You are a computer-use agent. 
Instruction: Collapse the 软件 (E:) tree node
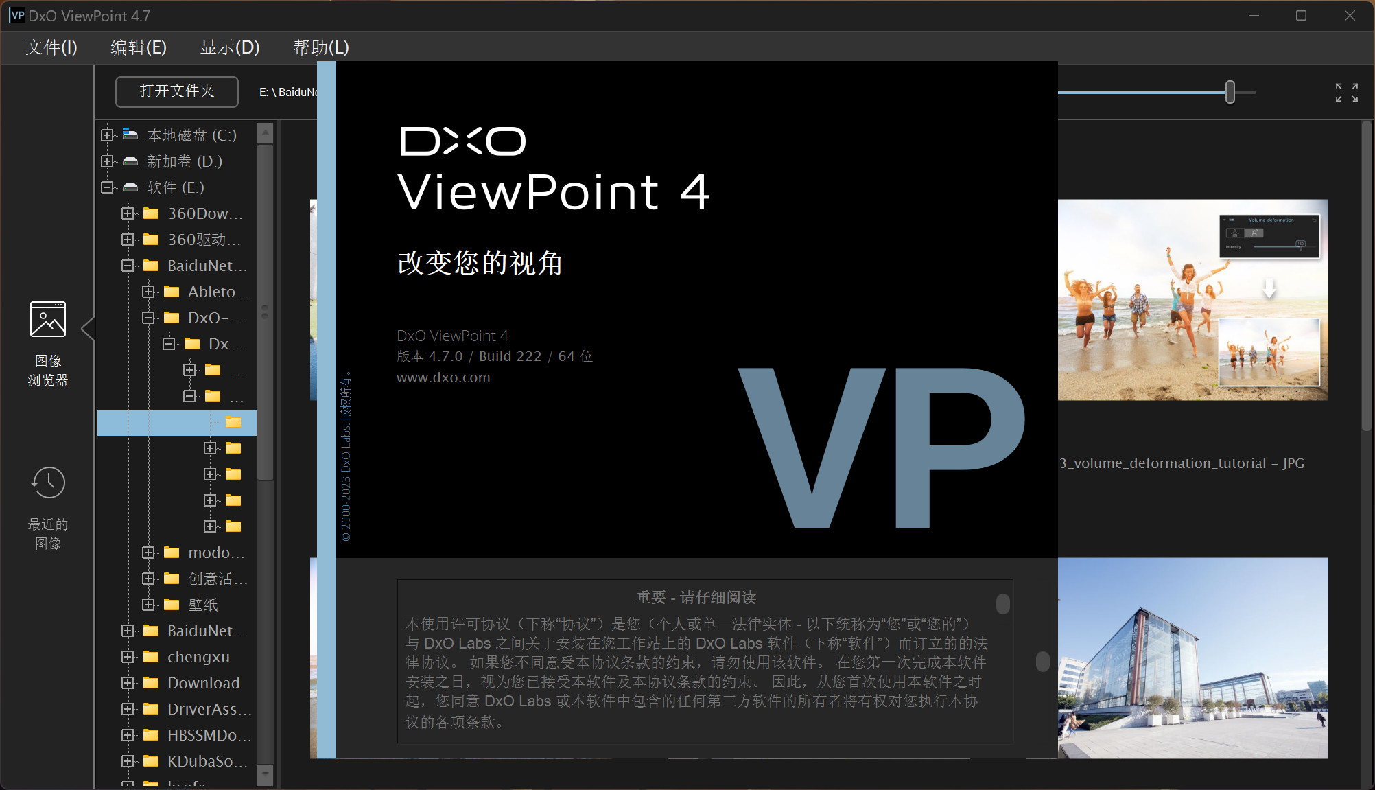click(x=107, y=187)
